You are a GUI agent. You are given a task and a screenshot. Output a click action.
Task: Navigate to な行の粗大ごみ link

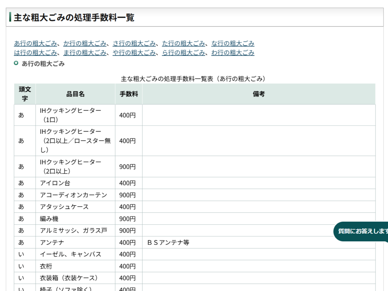click(x=233, y=44)
